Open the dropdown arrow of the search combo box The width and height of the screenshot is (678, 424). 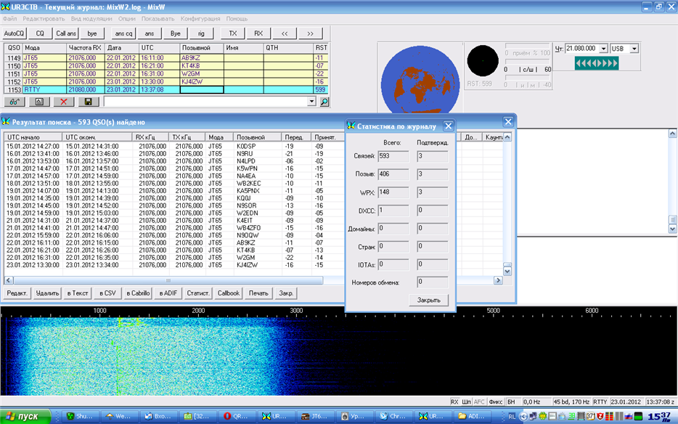pos(312,102)
